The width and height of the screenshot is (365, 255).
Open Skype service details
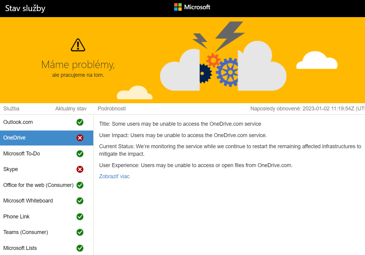(10, 169)
